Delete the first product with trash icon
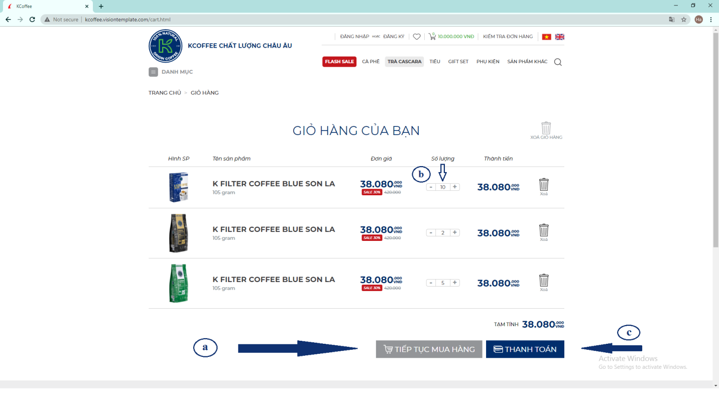The width and height of the screenshot is (719, 404). click(x=544, y=185)
